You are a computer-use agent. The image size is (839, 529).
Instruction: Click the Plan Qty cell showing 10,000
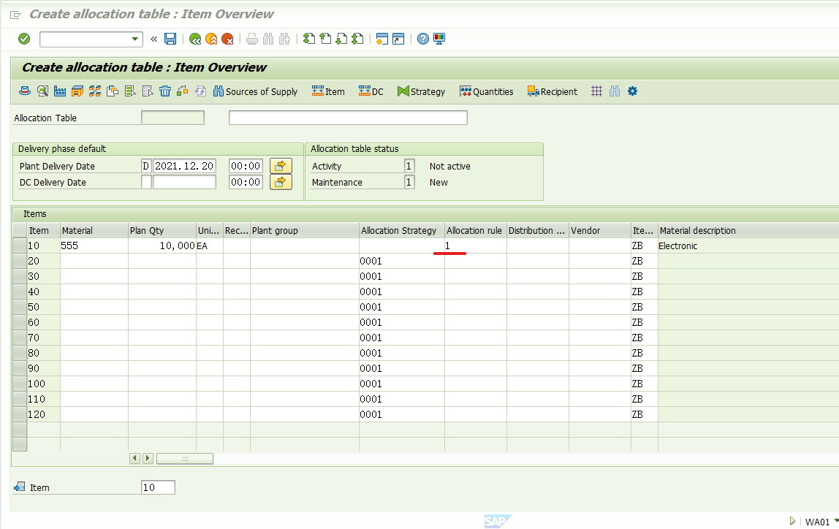[x=162, y=246]
